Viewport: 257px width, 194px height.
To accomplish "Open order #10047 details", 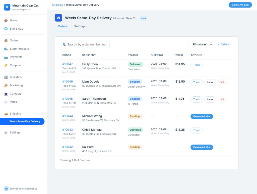I will click(67, 64).
